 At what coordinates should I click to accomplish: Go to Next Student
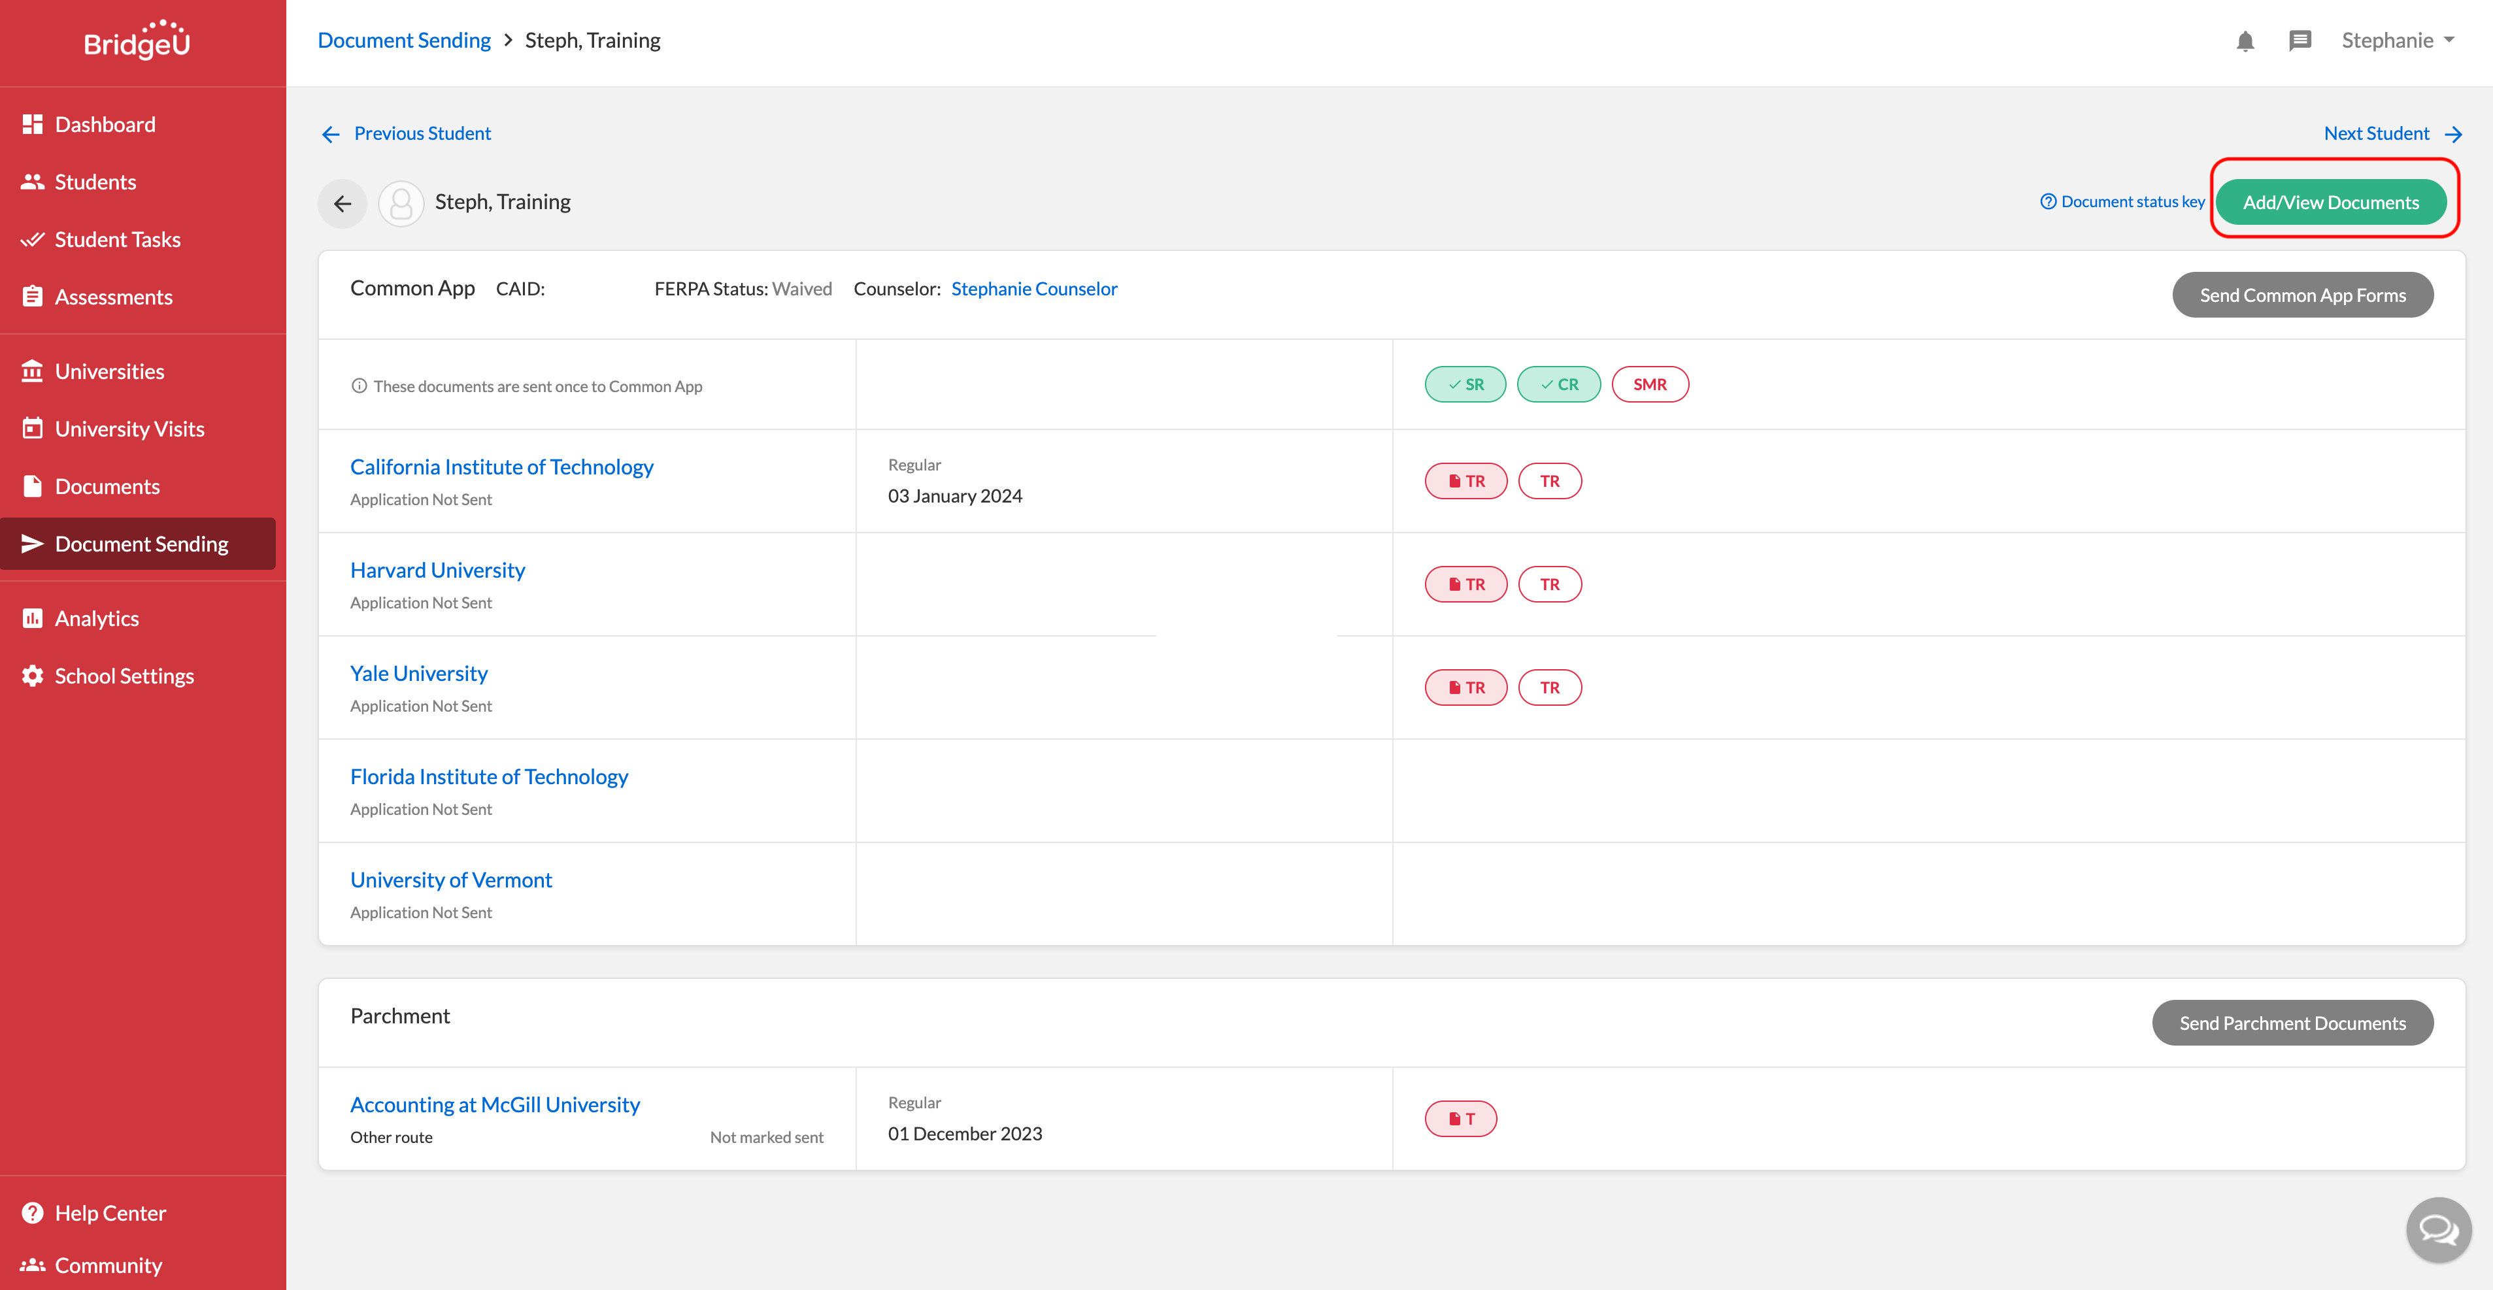2393,133
